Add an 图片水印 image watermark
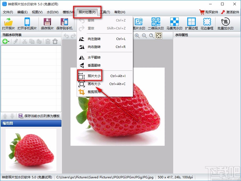The height and width of the screenshot is (181, 241). tap(139, 24)
